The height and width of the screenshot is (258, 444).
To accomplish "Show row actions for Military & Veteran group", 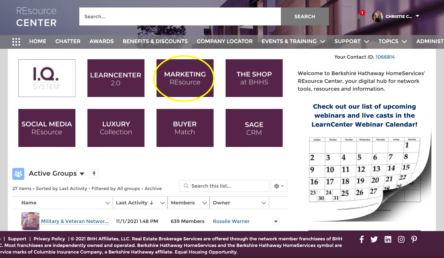I will 276,221.
